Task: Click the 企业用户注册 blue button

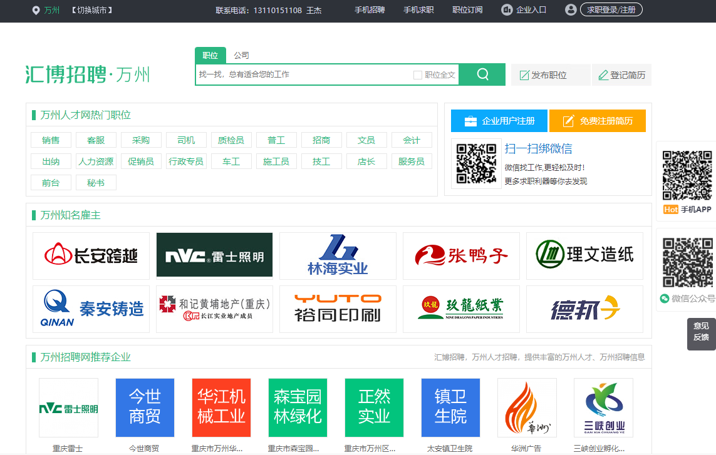Action: click(499, 121)
